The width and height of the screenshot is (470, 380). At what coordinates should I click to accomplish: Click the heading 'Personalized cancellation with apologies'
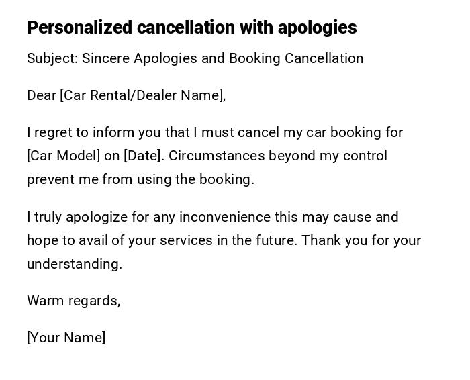pyautogui.click(x=191, y=28)
